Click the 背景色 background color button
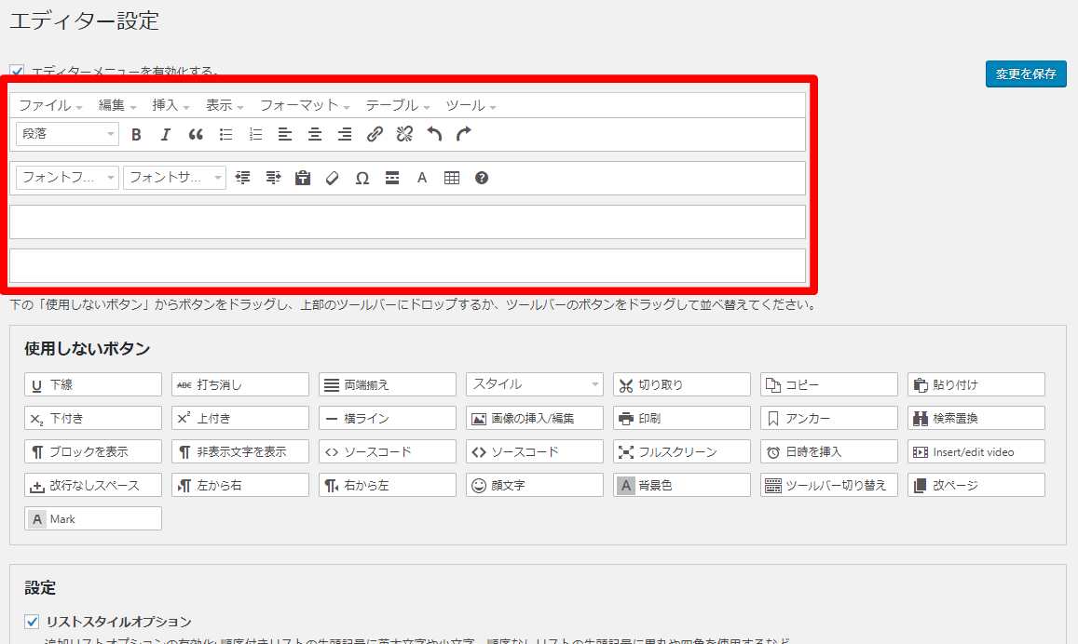This screenshot has height=644, width=1078. [x=682, y=485]
